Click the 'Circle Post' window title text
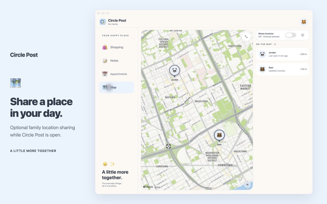The height and width of the screenshot is (204, 327). (117, 20)
